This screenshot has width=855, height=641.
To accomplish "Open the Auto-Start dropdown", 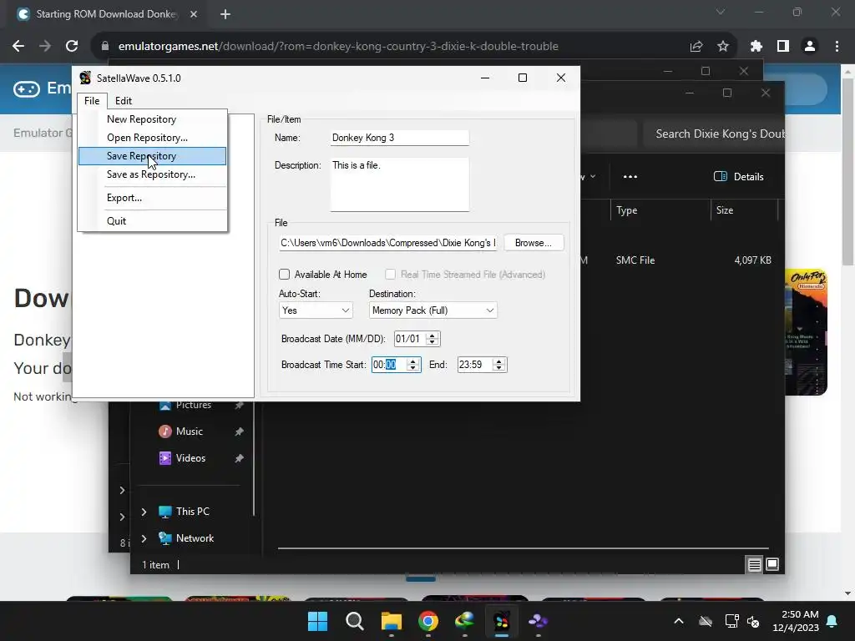I will pos(316,310).
